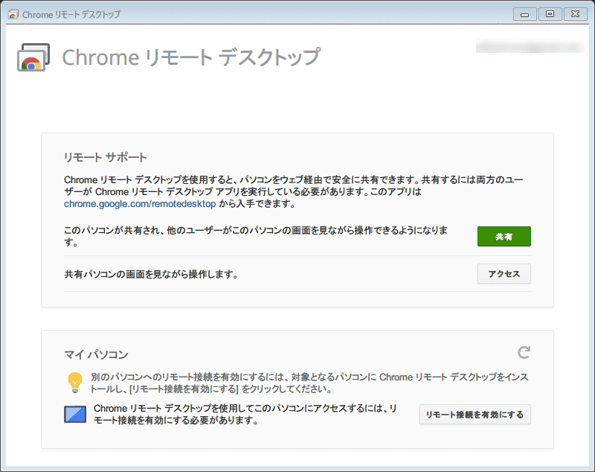Click the マイ パソコン section heading
This screenshot has width=595, height=472.
97,354
